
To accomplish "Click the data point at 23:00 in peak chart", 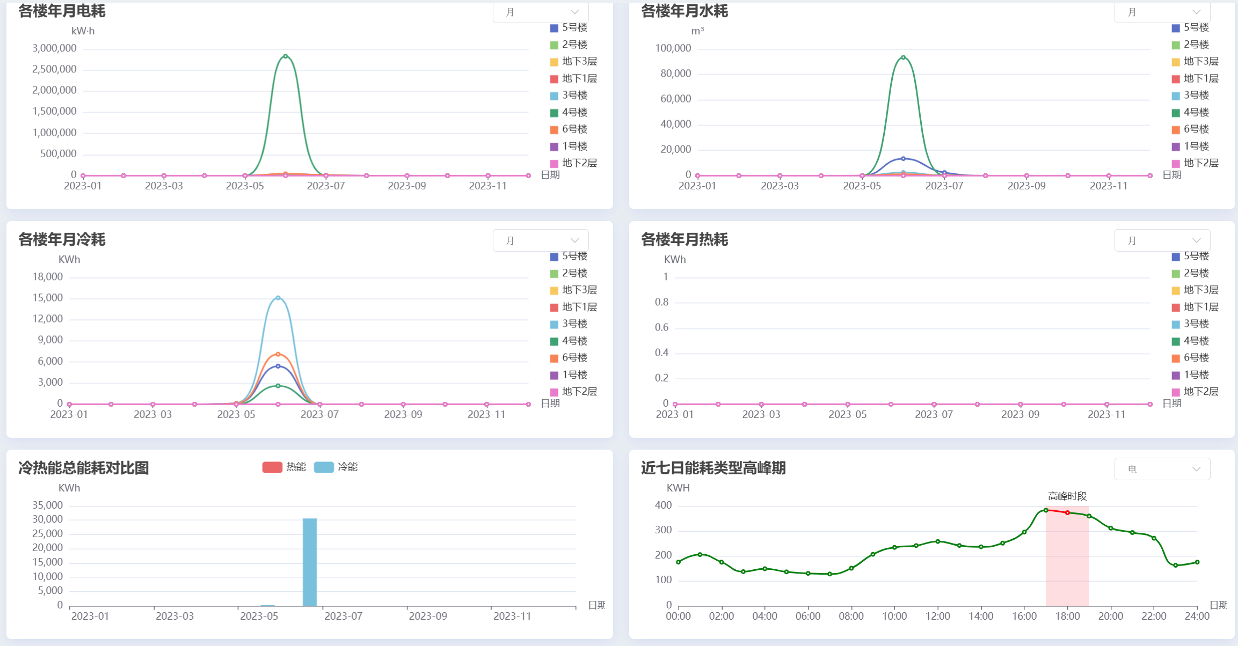I will 1176,566.
